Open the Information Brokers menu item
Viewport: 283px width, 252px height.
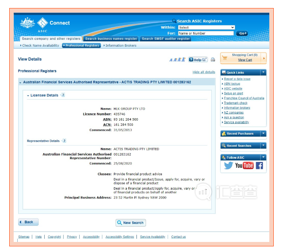120,45
